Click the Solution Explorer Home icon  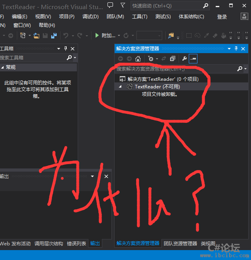pyautogui.click(x=138, y=59)
